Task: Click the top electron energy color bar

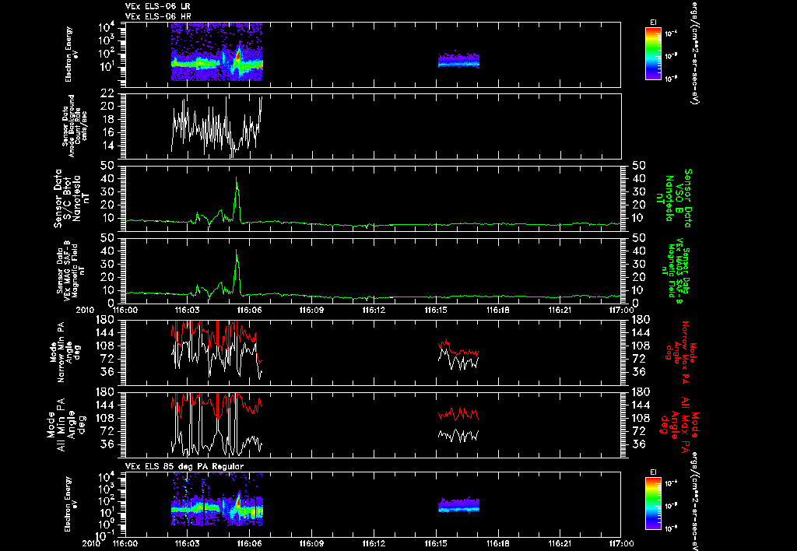Action: (653, 54)
